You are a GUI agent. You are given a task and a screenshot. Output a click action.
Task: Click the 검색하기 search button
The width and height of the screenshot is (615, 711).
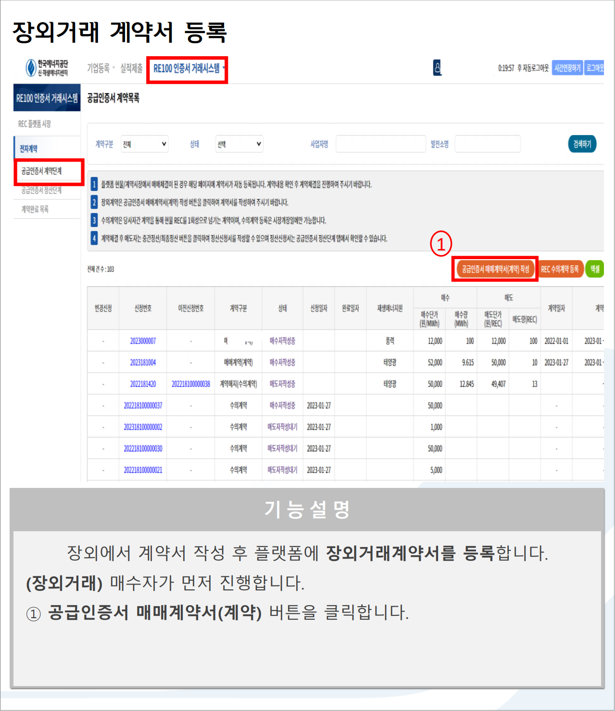[582, 144]
